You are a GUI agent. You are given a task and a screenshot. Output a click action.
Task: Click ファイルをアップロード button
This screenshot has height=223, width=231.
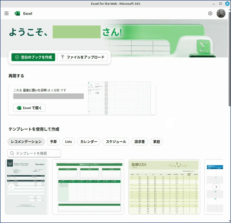tap(82, 57)
